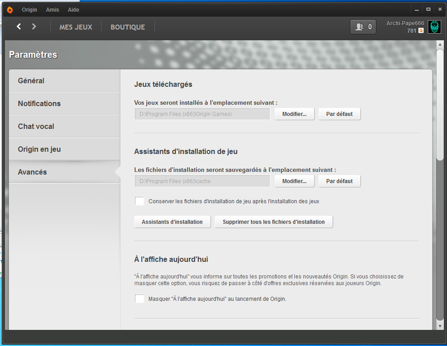The height and width of the screenshot is (346, 447).
Task: Open the Origin menu
Action: click(x=30, y=10)
